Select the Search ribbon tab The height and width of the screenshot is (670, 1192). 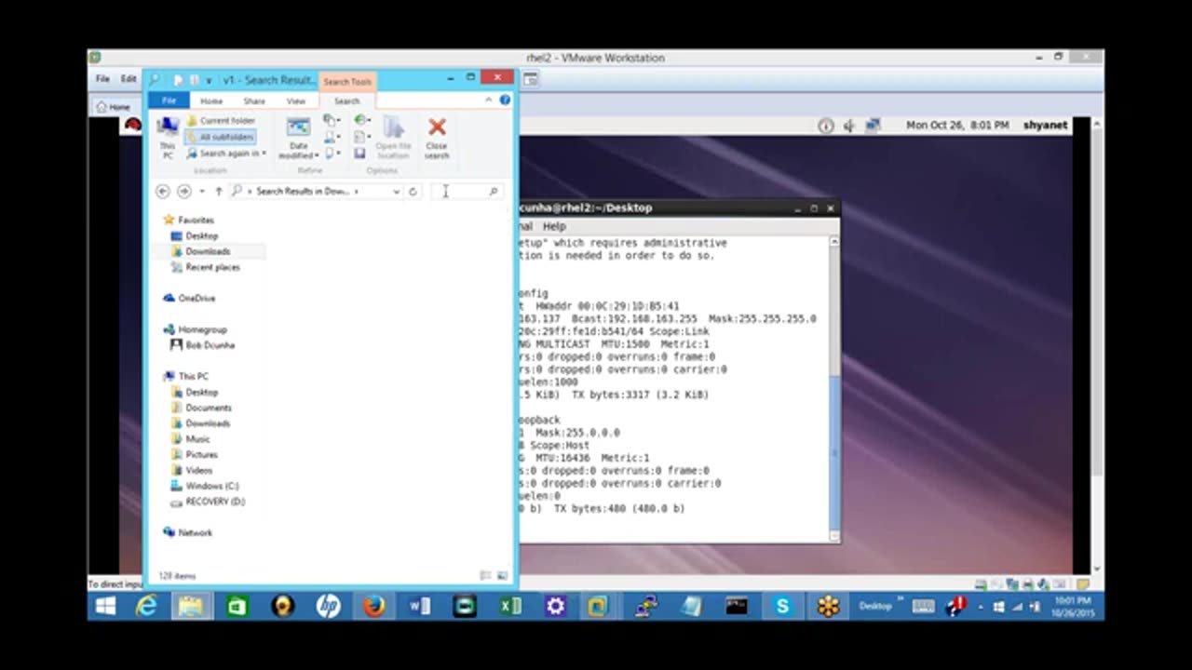(x=346, y=100)
